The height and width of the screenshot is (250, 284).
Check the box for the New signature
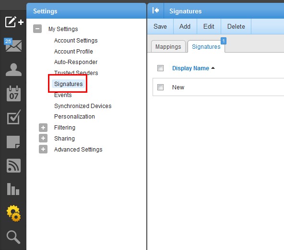click(x=160, y=87)
